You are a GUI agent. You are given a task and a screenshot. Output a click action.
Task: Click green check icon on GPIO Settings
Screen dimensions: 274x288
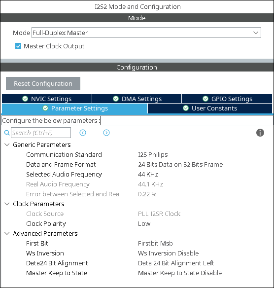pos(205,99)
